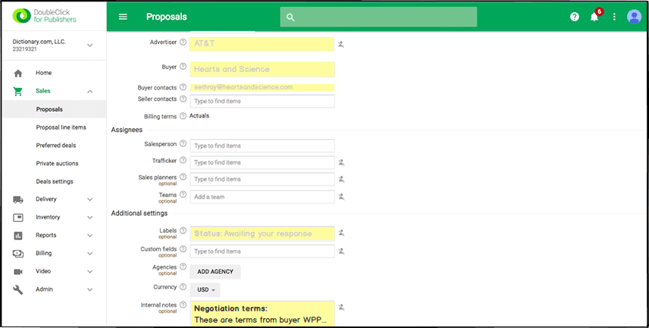
Task: Expand the Inventory section chevron
Action: 89,217
